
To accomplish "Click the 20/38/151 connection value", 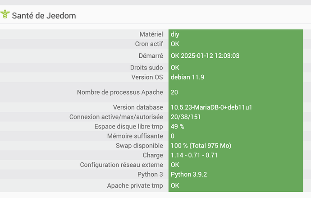I will 186,117.
